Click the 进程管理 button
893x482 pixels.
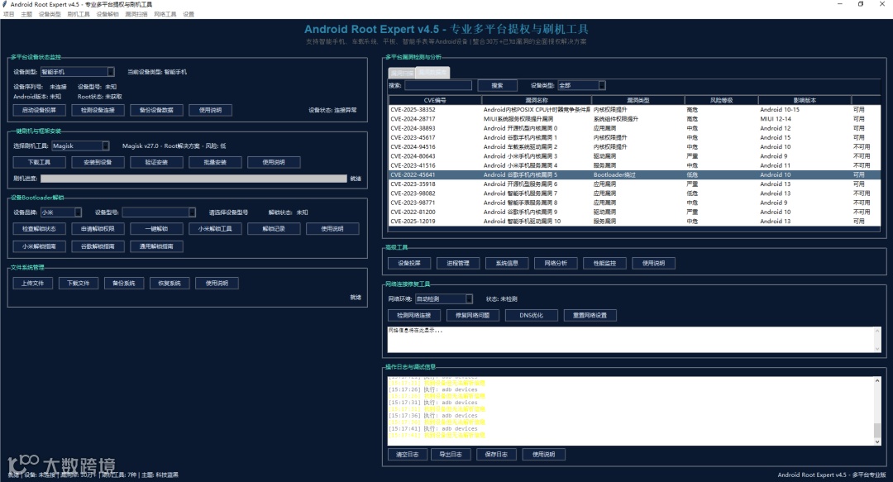[x=458, y=263]
